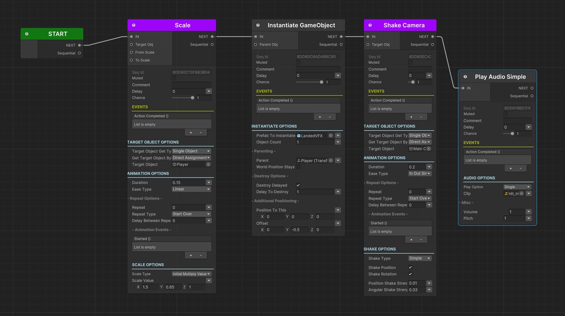Open the Ease Type Linear dropdown
The image size is (565, 316).
(x=191, y=189)
